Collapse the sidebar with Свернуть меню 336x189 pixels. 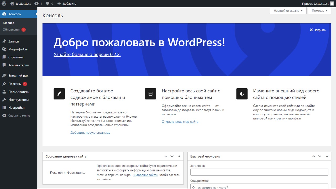[x=16, y=115]
